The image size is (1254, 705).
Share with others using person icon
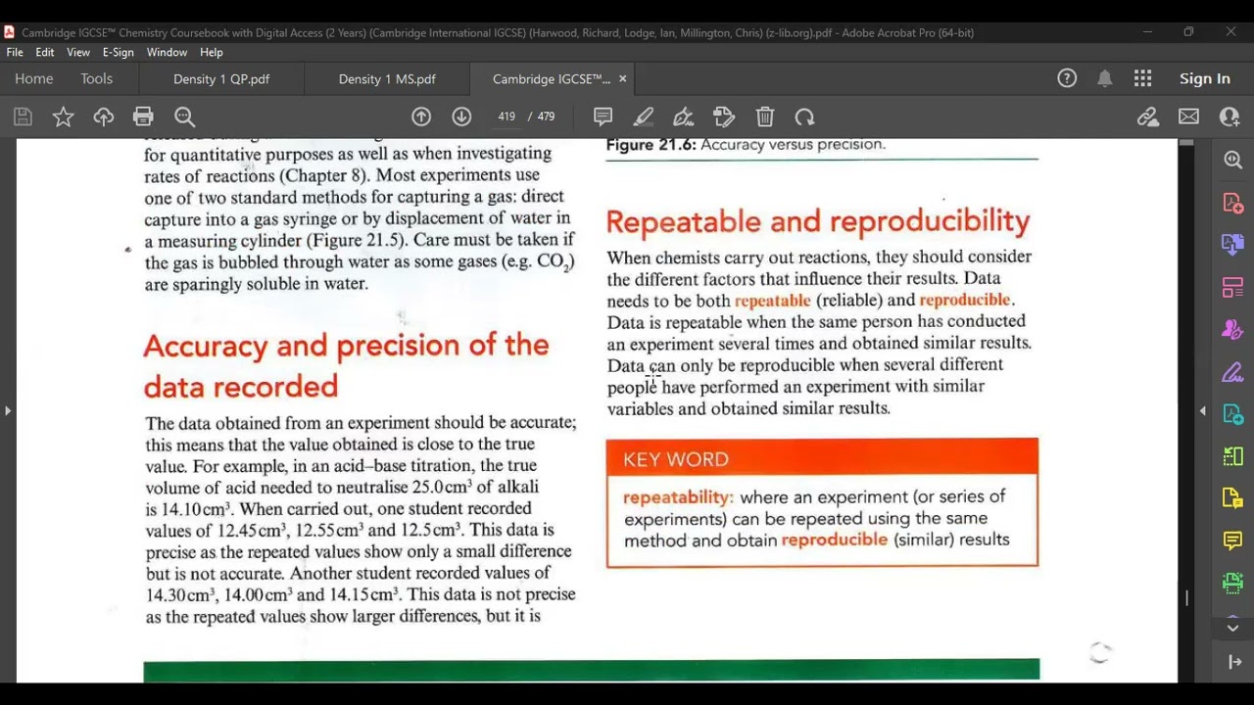point(1230,117)
